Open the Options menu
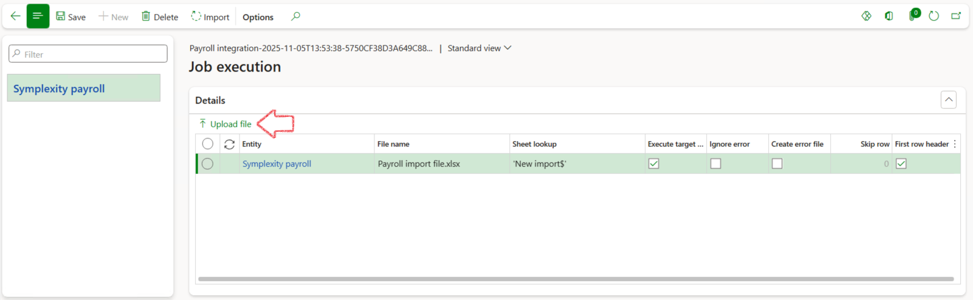973x300 pixels. pos(258,17)
